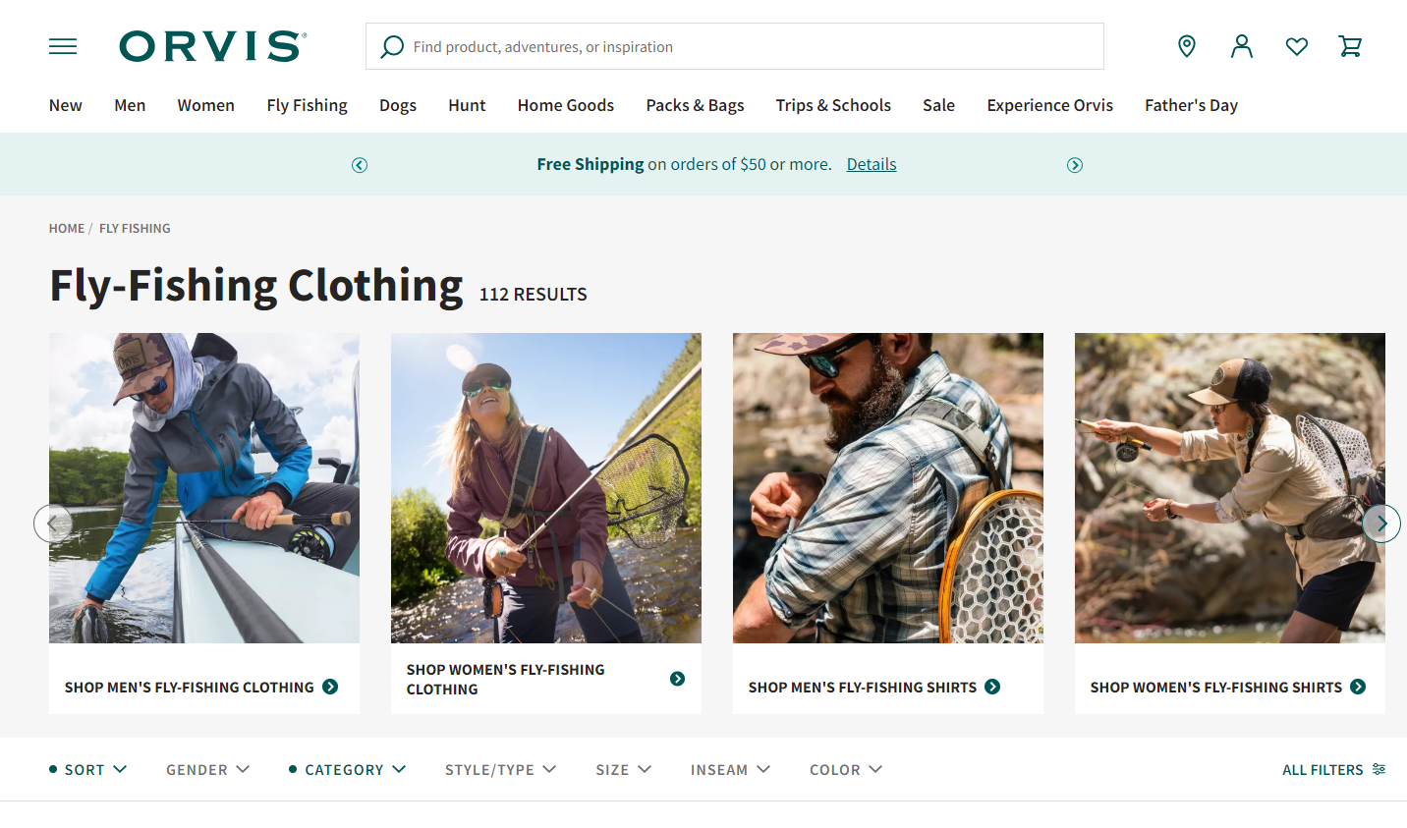1407x828 pixels.
Task: Open the store locator pin icon
Action: point(1187,46)
